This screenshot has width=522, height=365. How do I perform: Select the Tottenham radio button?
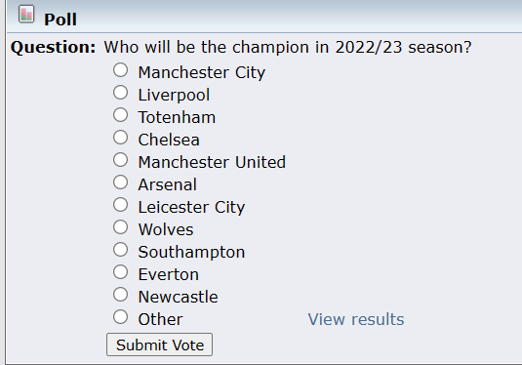click(x=121, y=115)
